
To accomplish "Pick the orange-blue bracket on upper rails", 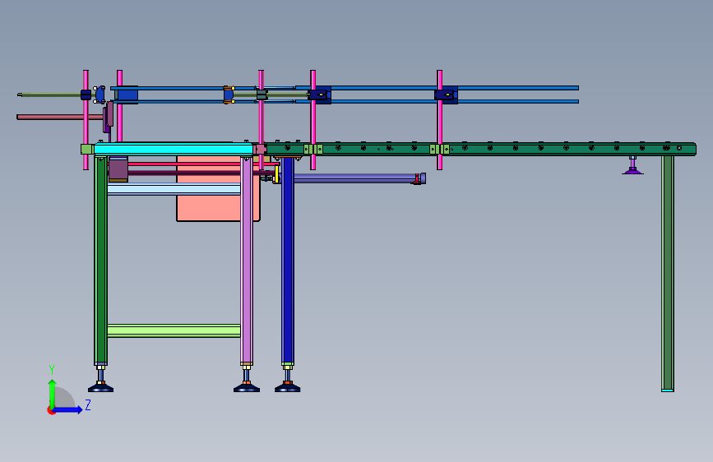I will [229, 95].
